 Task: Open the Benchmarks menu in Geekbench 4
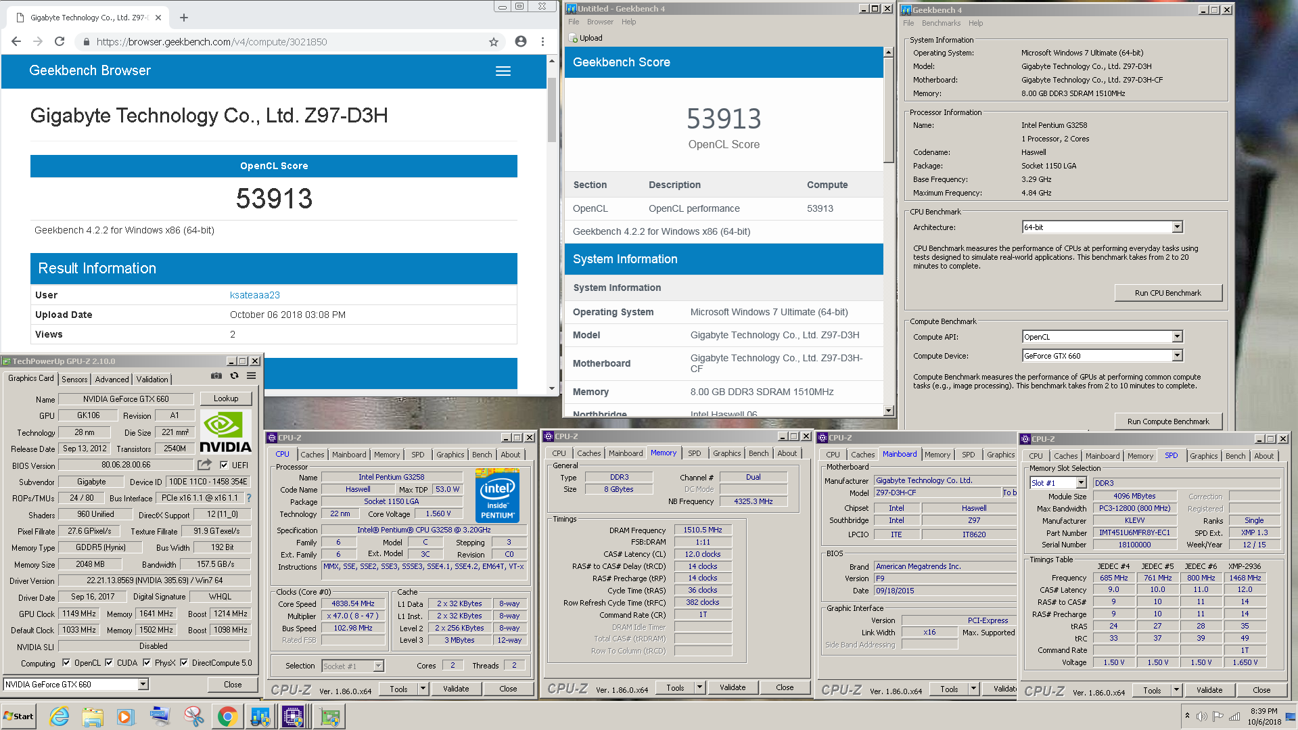coord(941,23)
